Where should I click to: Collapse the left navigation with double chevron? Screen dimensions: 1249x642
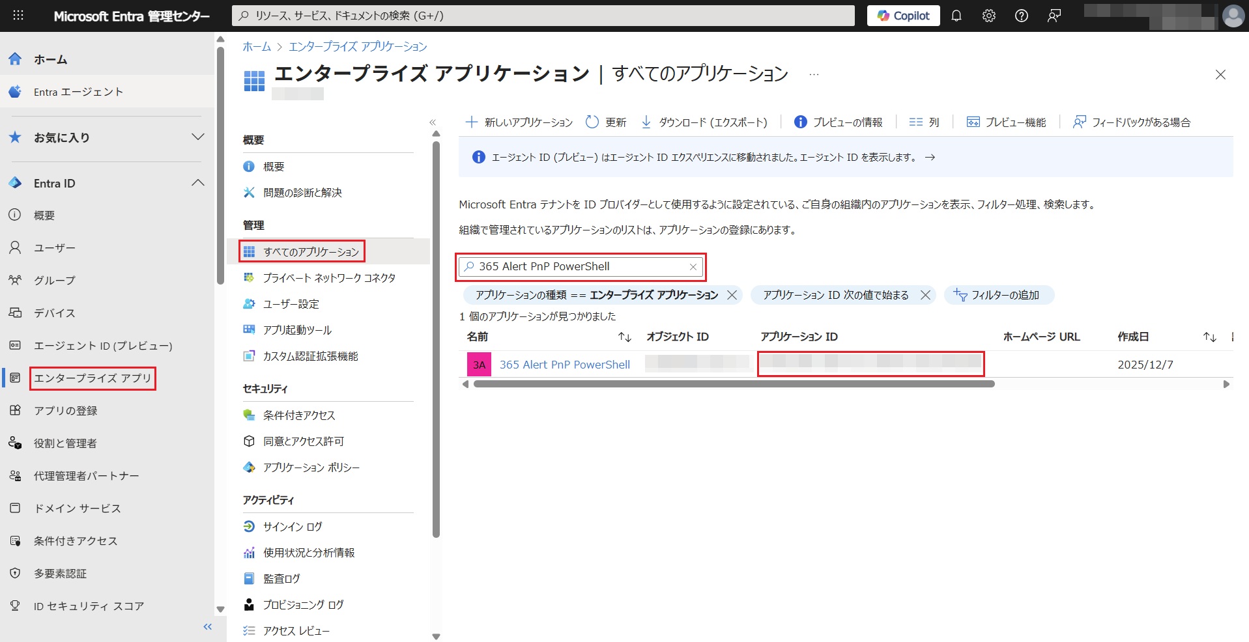tap(208, 626)
